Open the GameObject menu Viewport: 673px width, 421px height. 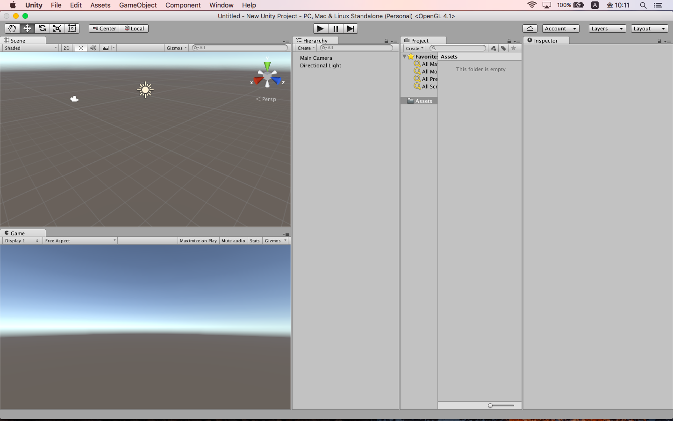click(138, 5)
